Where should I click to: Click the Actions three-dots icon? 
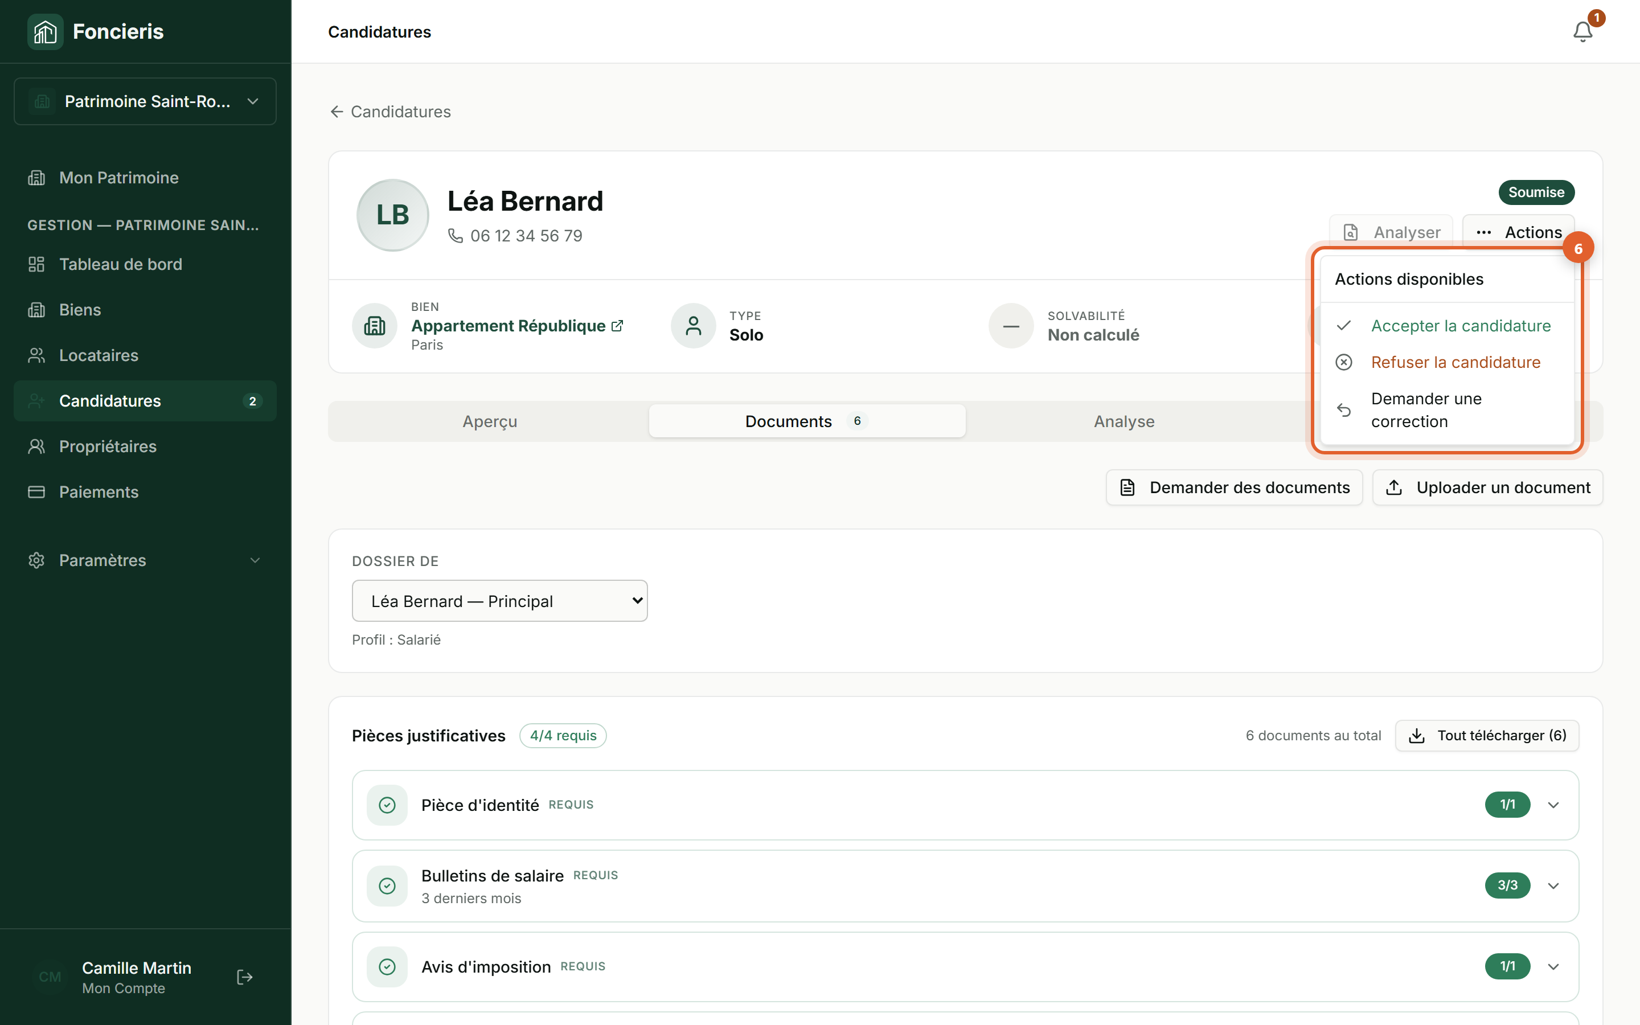[x=1483, y=232]
